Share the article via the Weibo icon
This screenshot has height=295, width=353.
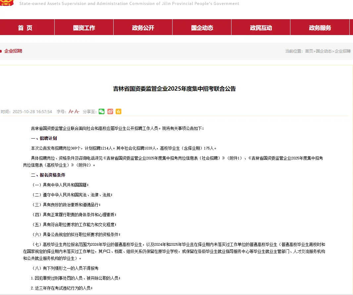point(110,111)
